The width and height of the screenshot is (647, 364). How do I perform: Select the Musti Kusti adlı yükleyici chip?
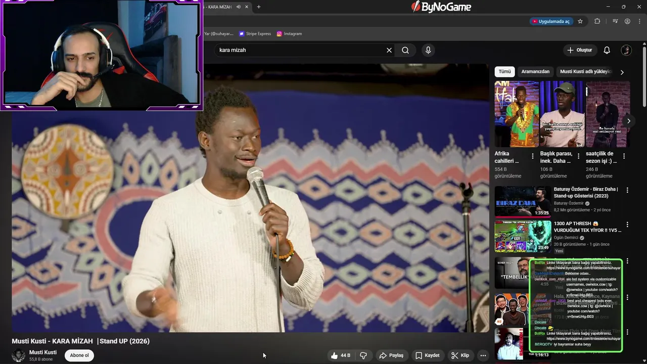[586, 72]
